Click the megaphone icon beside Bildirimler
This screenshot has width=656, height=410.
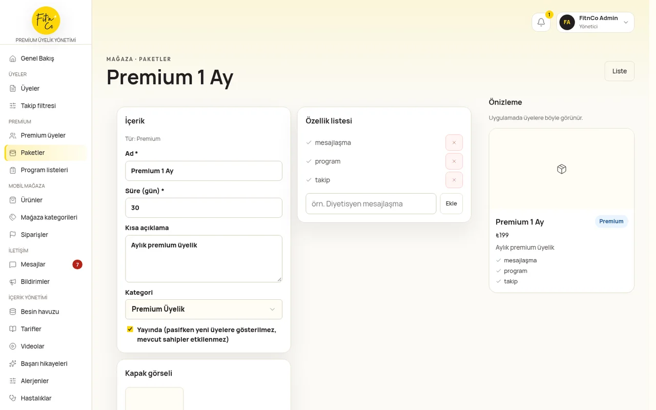pyautogui.click(x=13, y=282)
